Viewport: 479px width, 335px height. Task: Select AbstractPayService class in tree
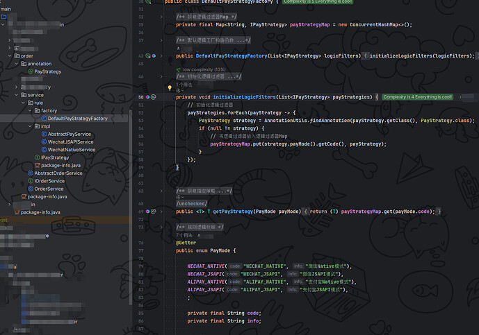(x=70, y=134)
